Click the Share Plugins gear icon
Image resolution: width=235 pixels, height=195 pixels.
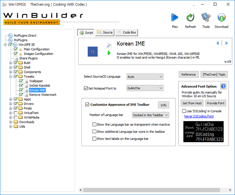tap(16, 58)
